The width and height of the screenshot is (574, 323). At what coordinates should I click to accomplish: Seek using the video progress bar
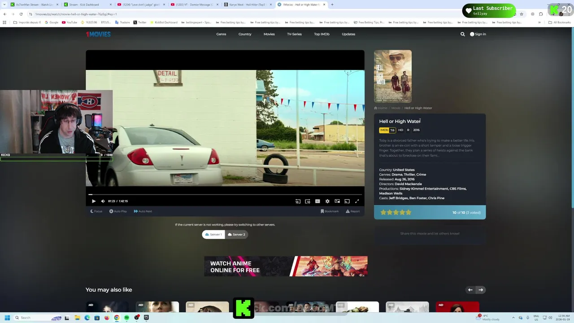[225, 195]
